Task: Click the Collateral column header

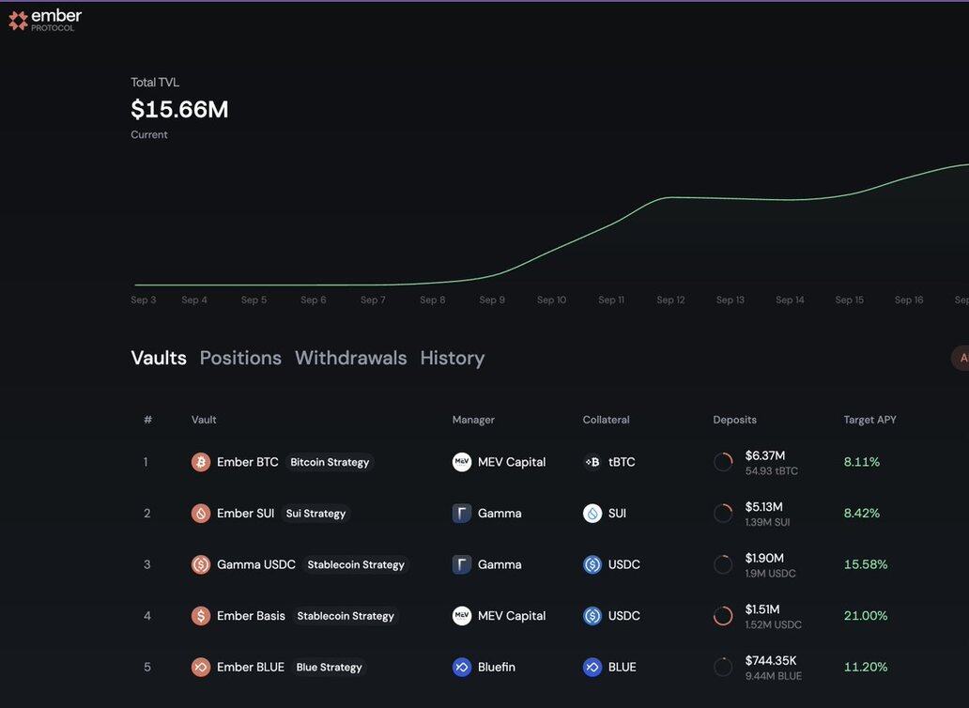Action: [607, 420]
